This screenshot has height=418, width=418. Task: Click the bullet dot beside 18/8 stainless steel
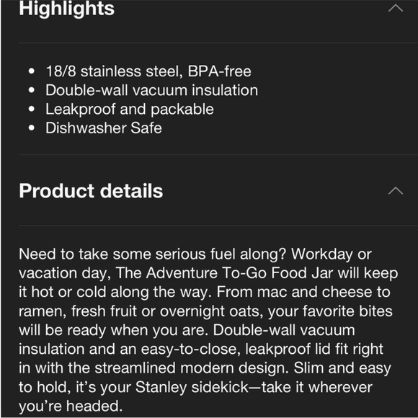tap(32, 71)
